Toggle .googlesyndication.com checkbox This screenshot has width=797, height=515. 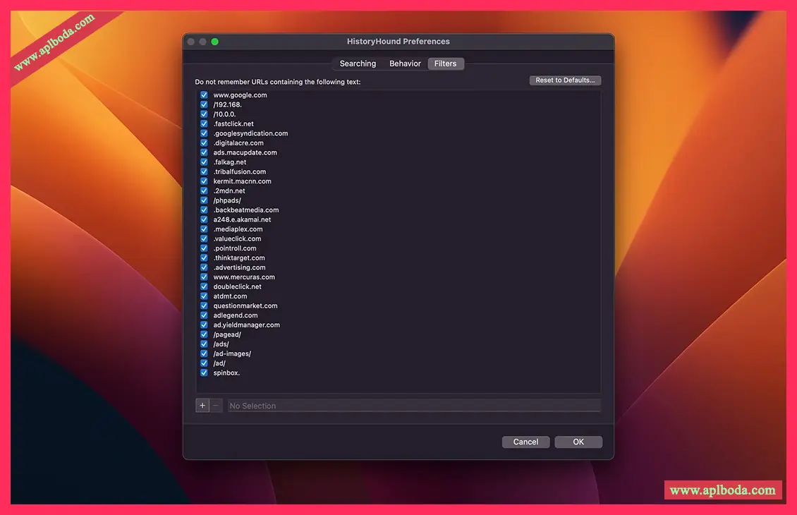point(204,133)
